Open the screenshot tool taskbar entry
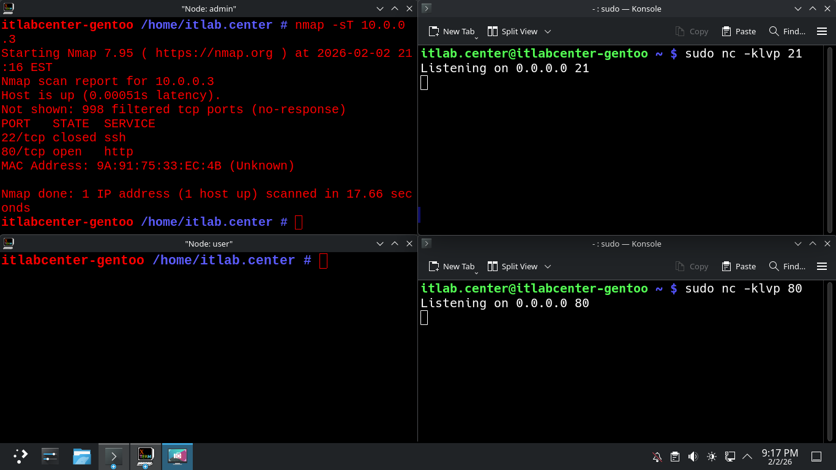 [x=177, y=456]
